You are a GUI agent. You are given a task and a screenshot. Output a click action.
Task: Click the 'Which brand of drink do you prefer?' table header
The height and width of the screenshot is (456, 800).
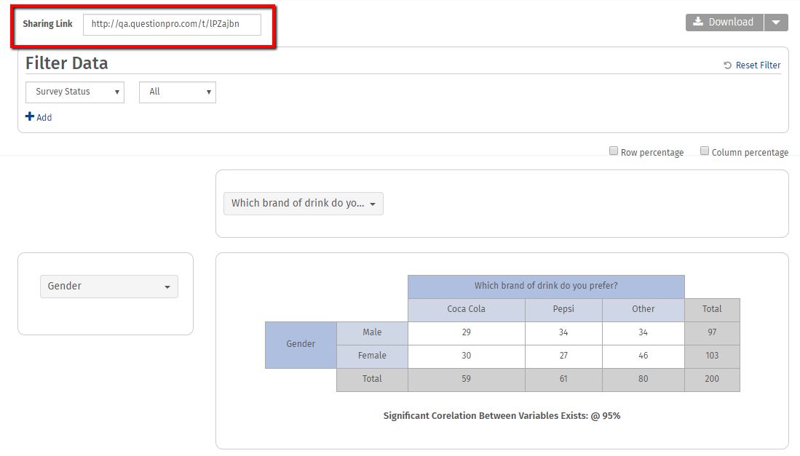(x=546, y=287)
